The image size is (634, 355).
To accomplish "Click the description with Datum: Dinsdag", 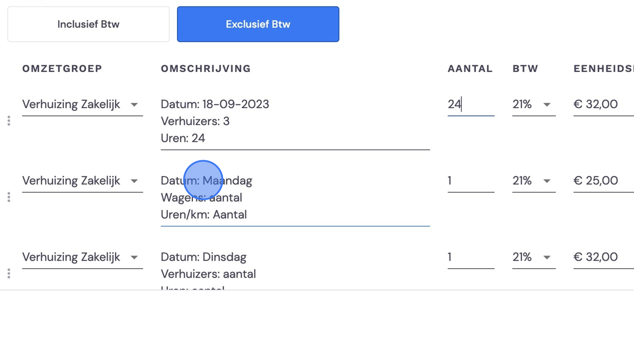I will point(295,270).
